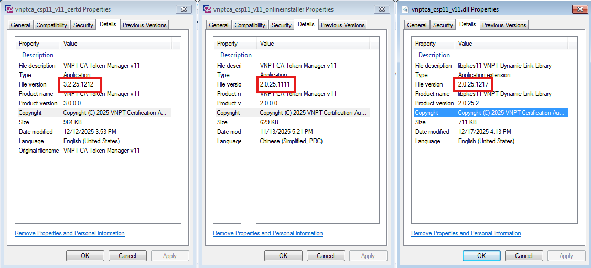
Task: Select the product version value 2.0.25.2
Action: pos(469,103)
